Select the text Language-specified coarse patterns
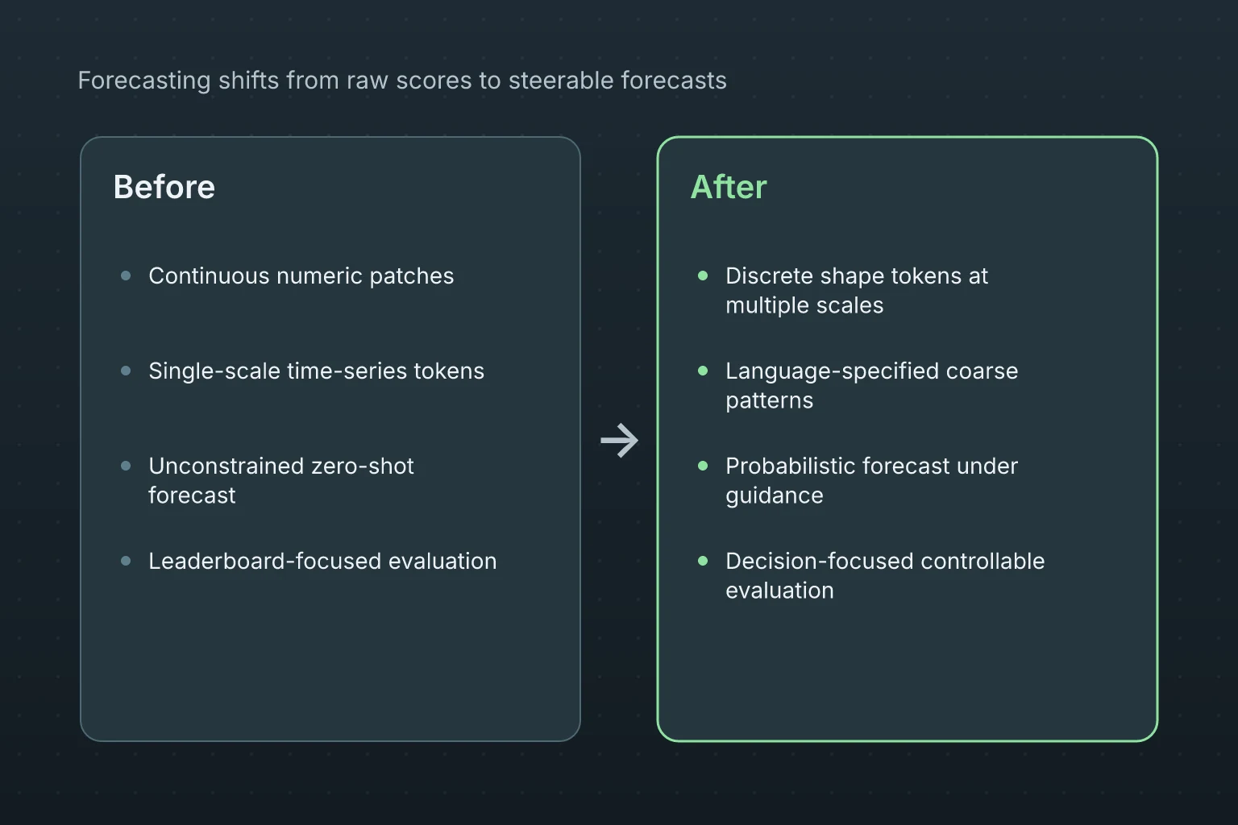This screenshot has width=1238, height=825. click(872, 385)
